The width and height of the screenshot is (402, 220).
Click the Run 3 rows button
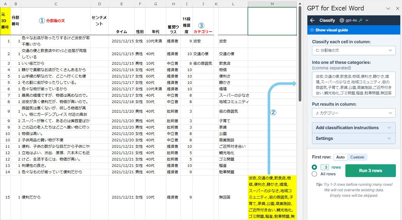(371, 171)
